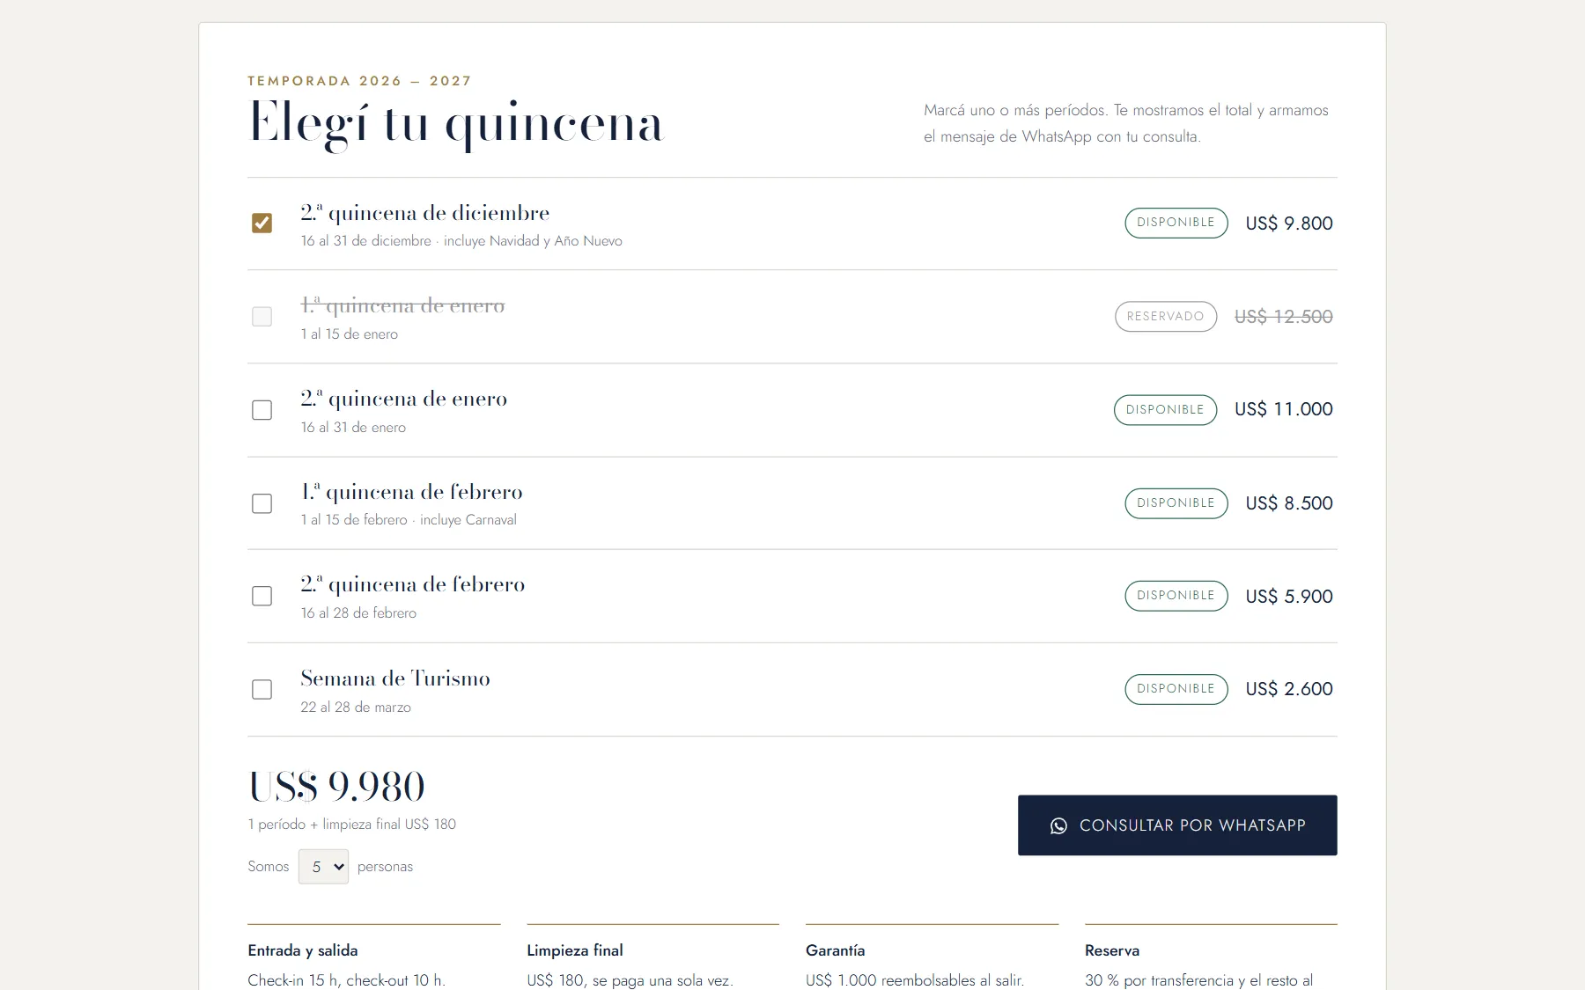Click the Disponible badge for 2.ª quincena de enero
The width and height of the screenshot is (1585, 990).
tap(1165, 410)
